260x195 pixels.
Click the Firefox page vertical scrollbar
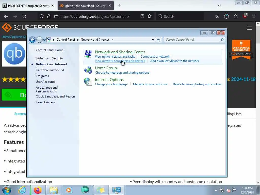(258, 103)
